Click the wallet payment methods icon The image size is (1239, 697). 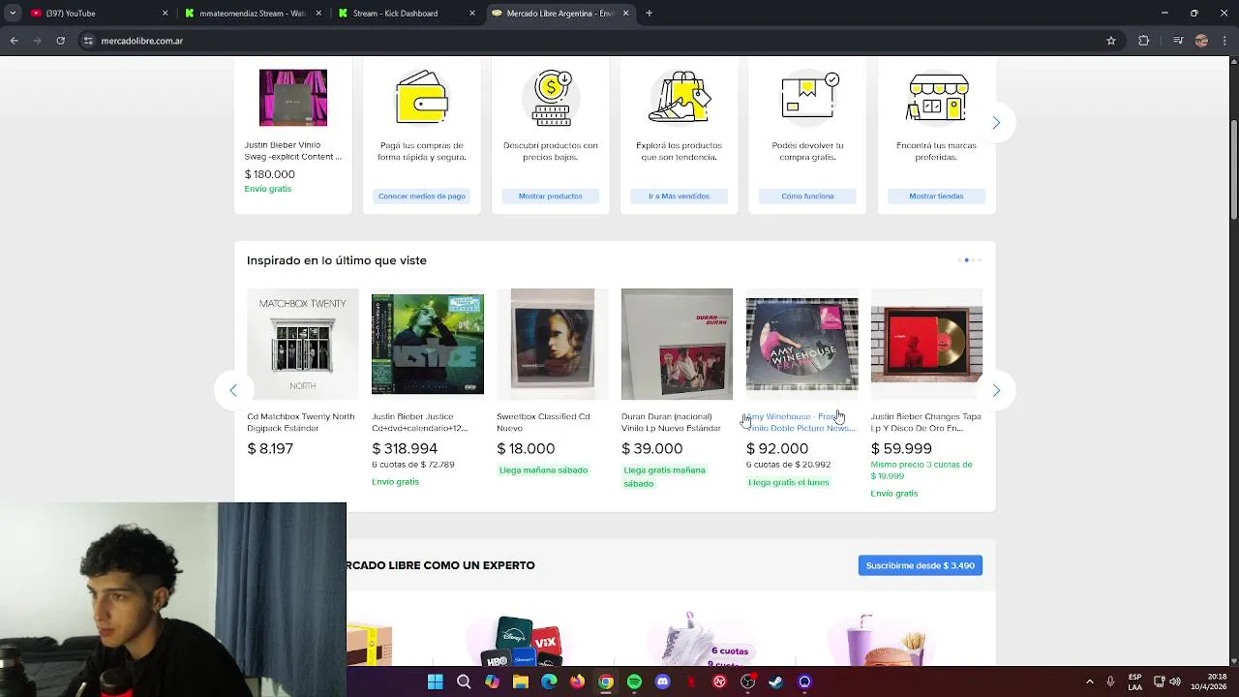(x=422, y=97)
